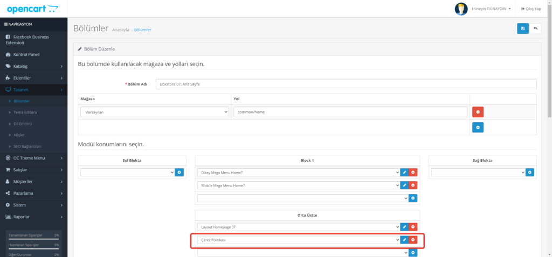This screenshot has width=552, height=257.
Task: Remove the Mobile Mega Menu Home7 module
Action: [x=413, y=185]
